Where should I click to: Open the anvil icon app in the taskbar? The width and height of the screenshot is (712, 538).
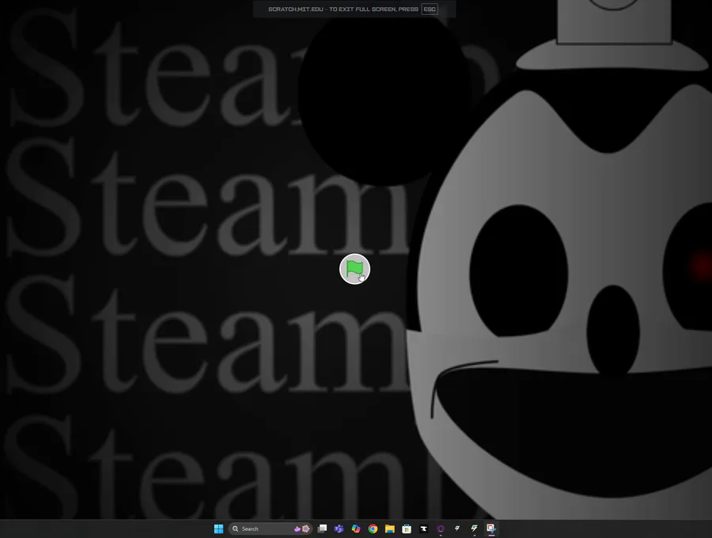(424, 529)
